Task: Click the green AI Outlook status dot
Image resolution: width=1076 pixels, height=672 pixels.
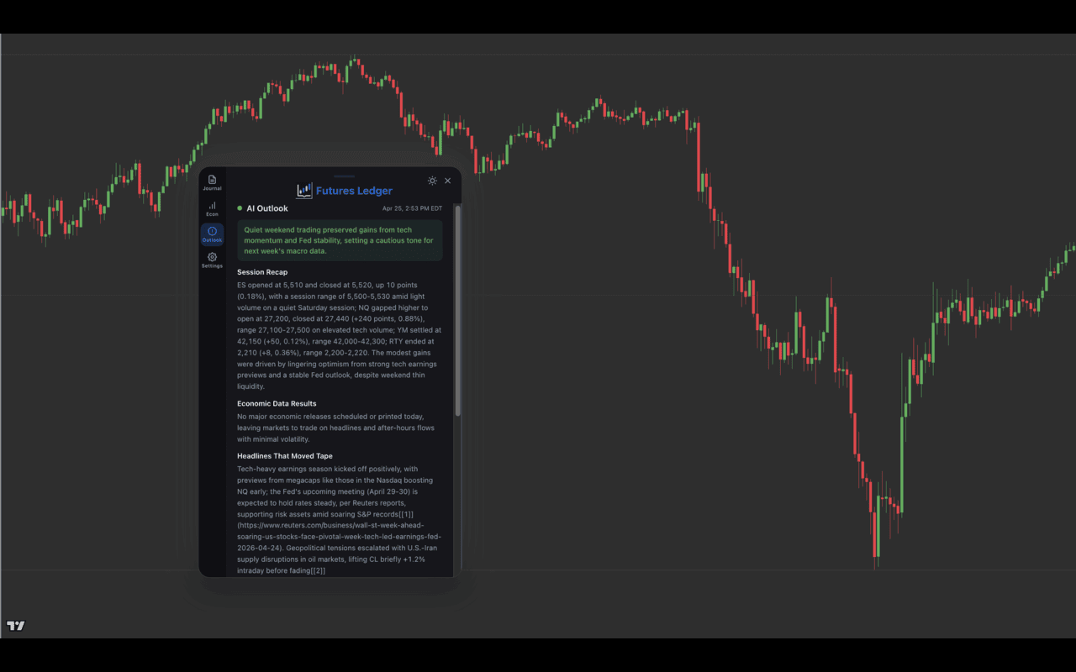Action: 240,208
